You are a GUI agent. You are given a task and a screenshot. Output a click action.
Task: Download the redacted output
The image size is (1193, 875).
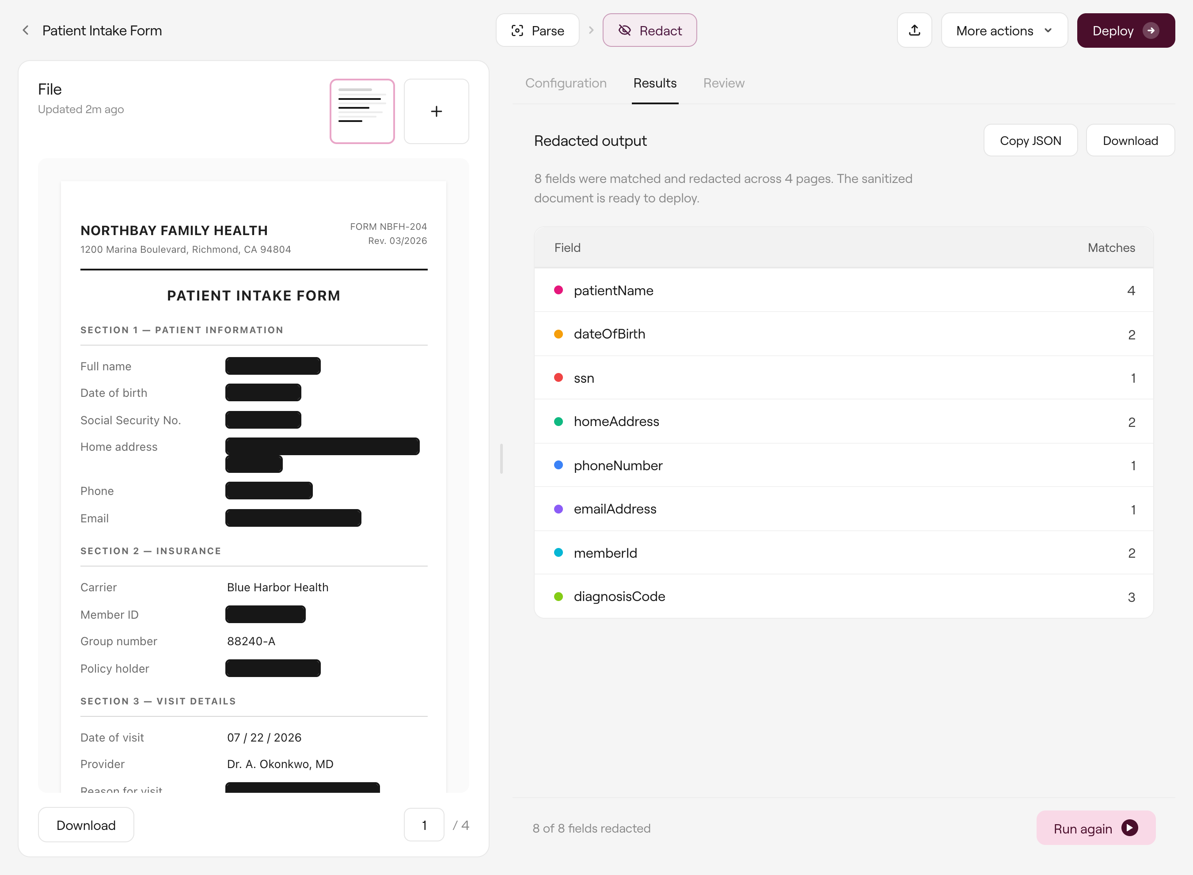click(x=1130, y=141)
